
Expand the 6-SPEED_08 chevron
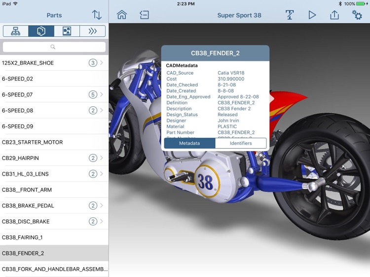pos(102,110)
